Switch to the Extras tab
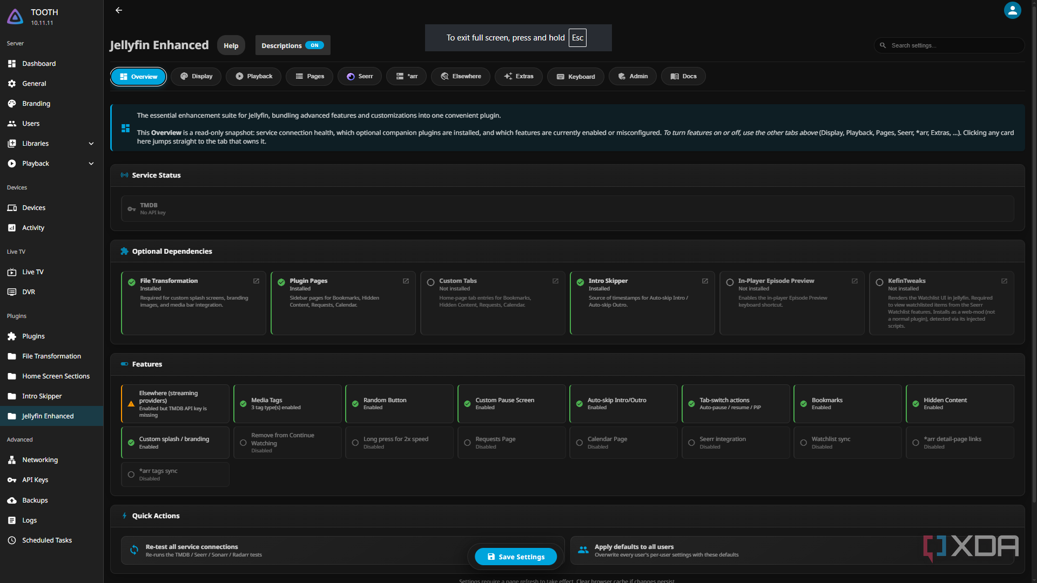1037x583 pixels. tap(518, 77)
